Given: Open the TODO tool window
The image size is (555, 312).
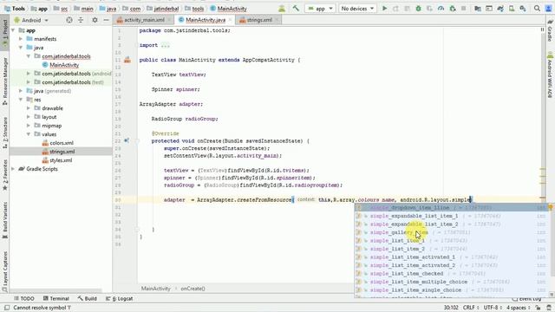Looking at the screenshot, I should tap(24, 298).
